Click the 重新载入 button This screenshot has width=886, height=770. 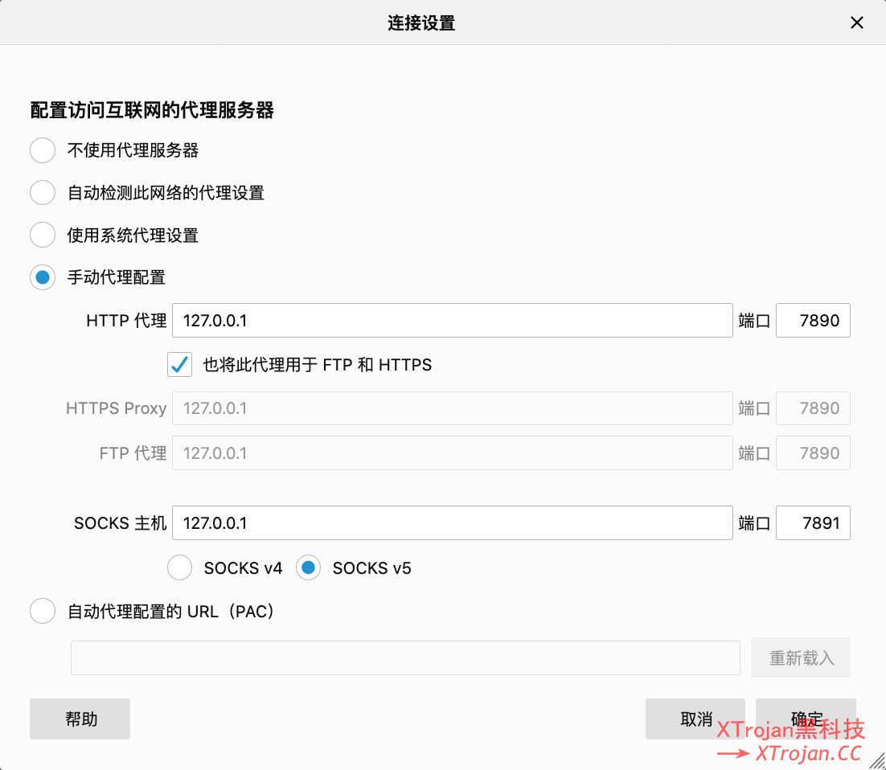coord(800,657)
